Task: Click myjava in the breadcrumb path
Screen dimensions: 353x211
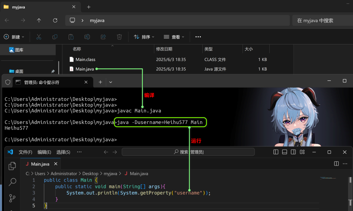Action: coord(110,174)
